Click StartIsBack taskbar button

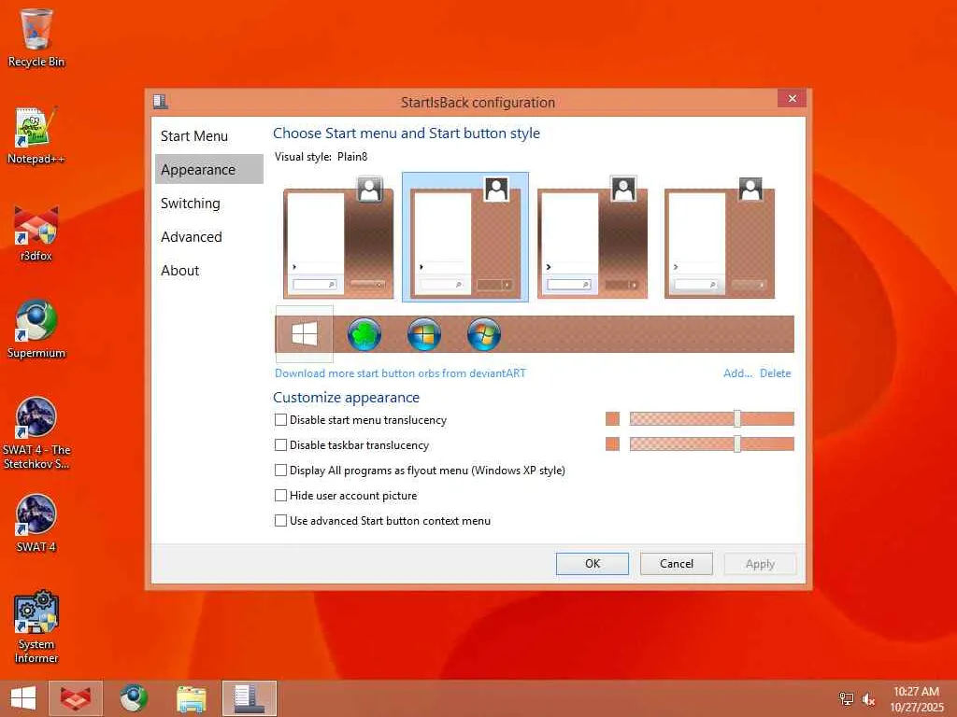click(x=249, y=698)
